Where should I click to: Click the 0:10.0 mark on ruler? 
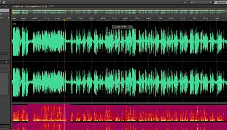tap(35, 19)
